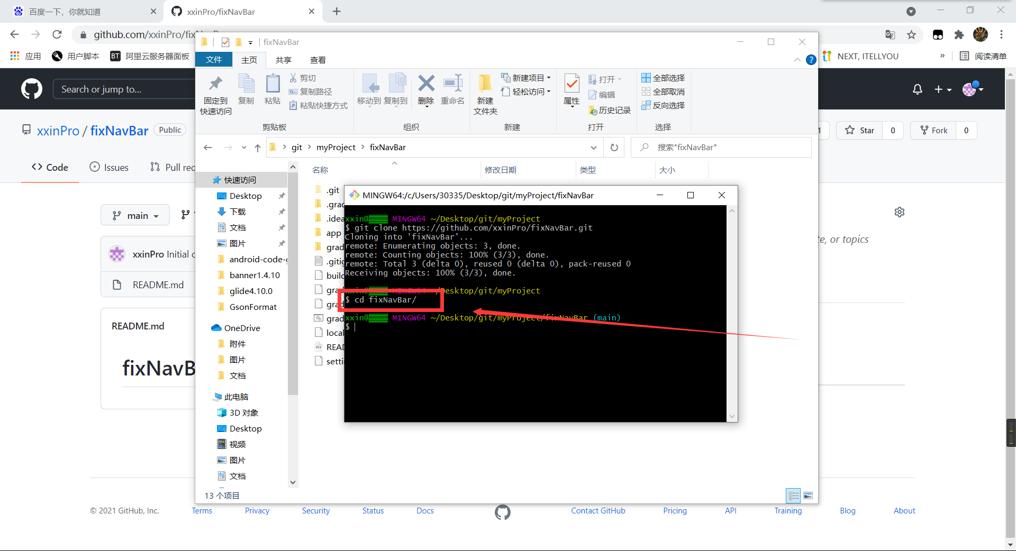Click myProject in the breadcrumb path
This screenshot has width=1016, height=551.
click(335, 148)
